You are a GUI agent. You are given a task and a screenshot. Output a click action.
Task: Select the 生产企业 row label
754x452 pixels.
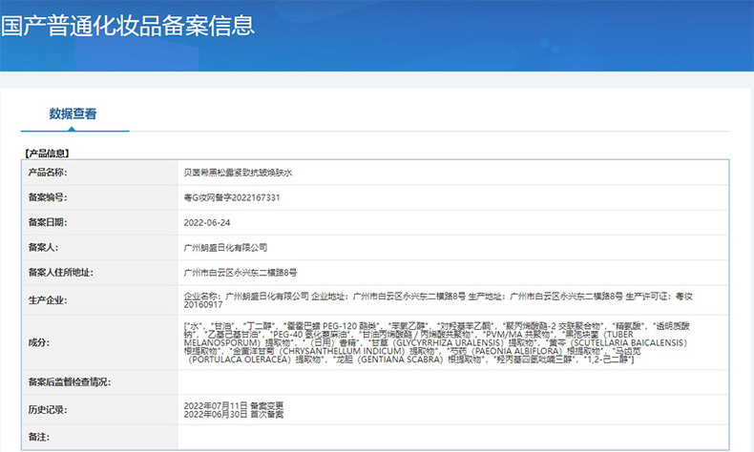(x=49, y=300)
